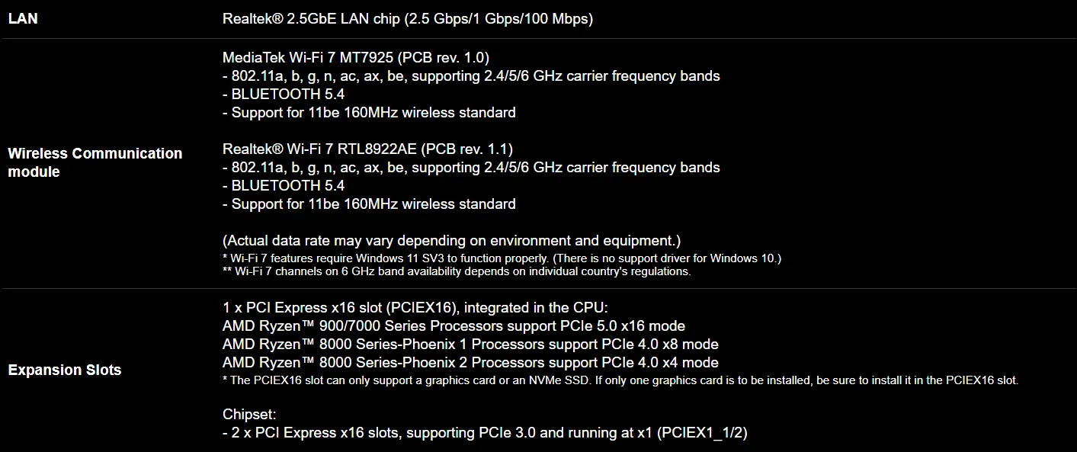
Task: Click the LAN row label
Action: (23, 19)
